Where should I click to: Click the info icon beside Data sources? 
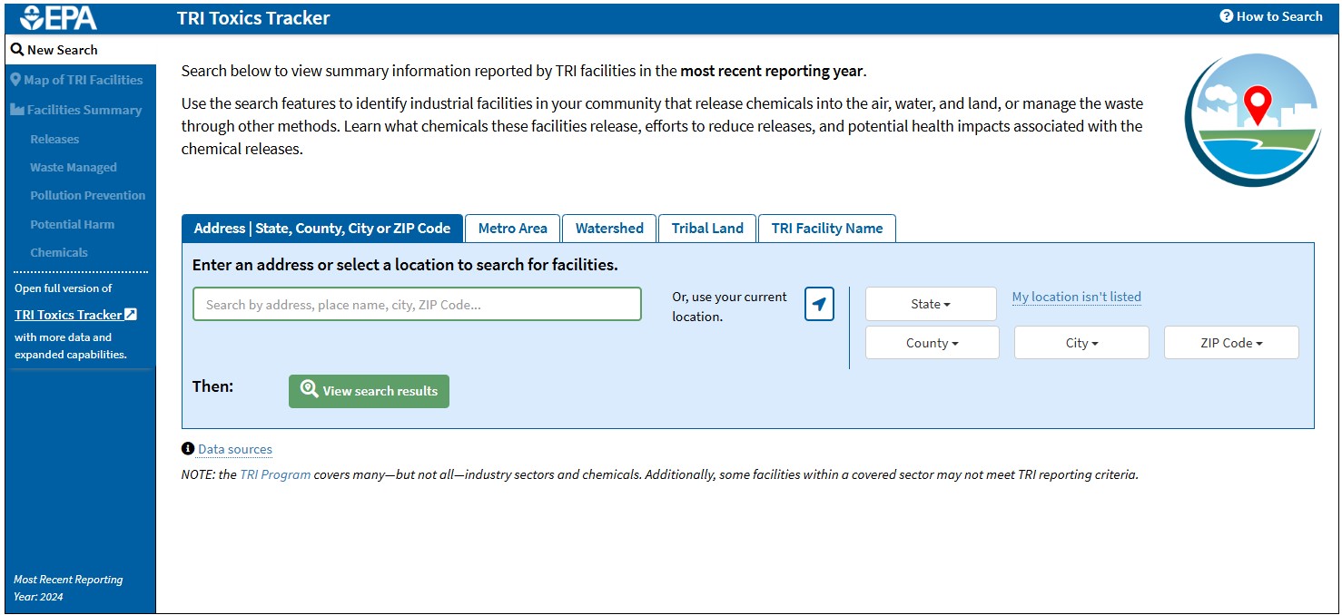pyautogui.click(x=188, y=448)
